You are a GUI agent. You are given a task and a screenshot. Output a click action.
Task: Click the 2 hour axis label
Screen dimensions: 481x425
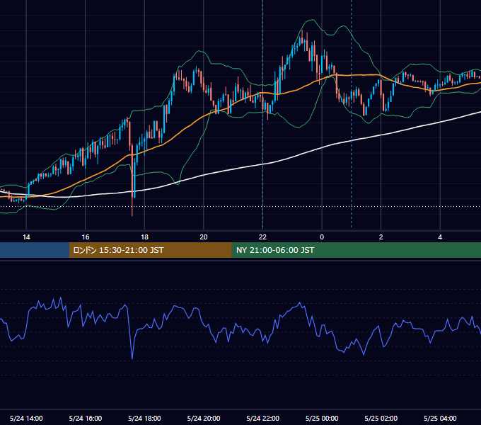[381, 237]
